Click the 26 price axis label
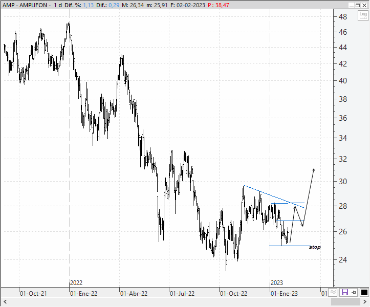The height and width of the screenshot is (307, 370). click(x=343, y=232)
